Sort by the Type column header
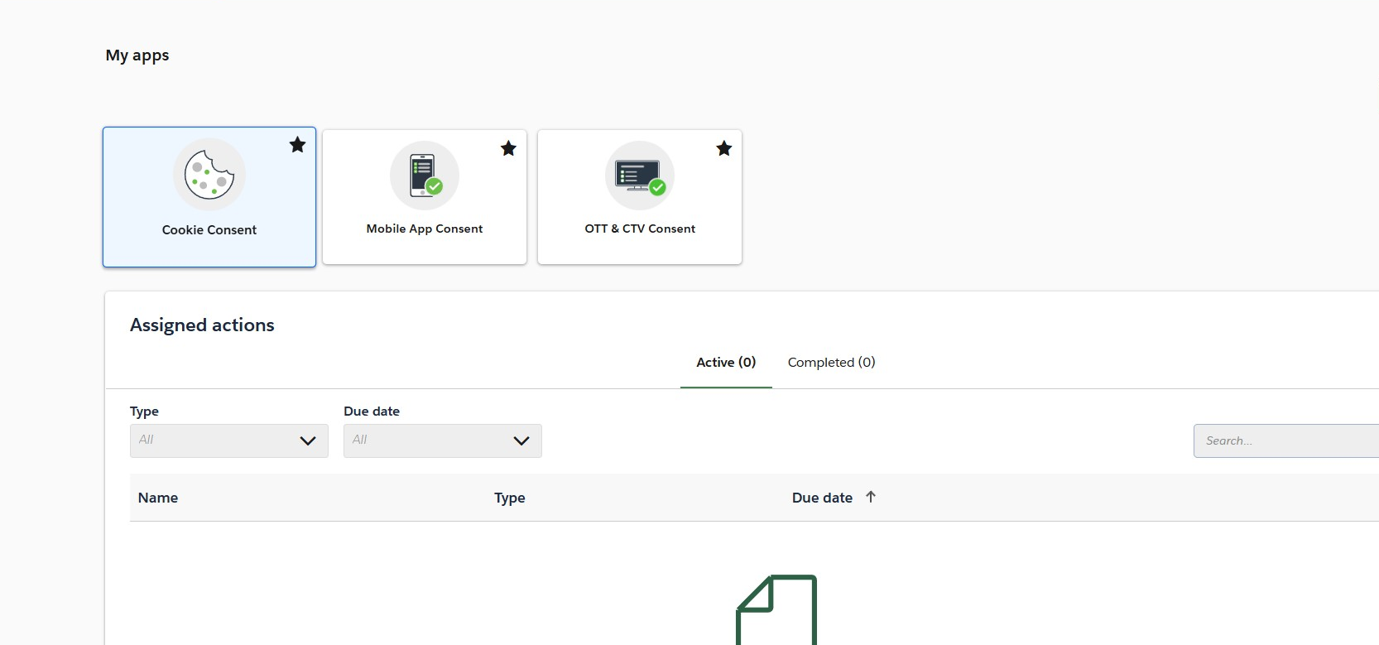 click(x=510, y=498)
